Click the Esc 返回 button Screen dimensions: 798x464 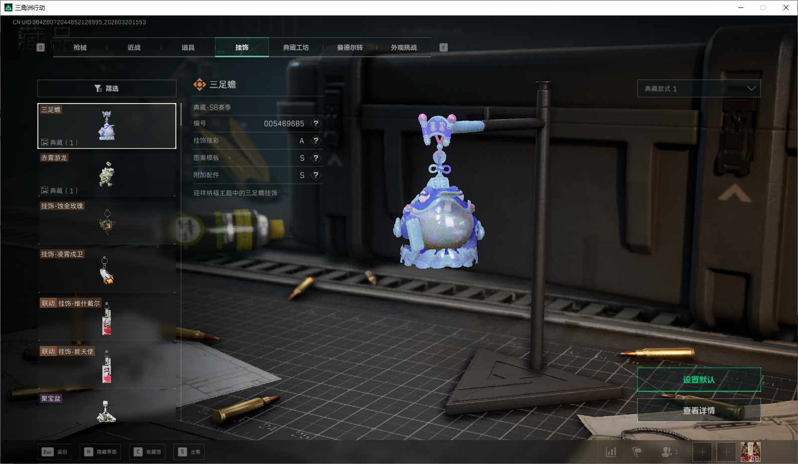tap(55, 452)
